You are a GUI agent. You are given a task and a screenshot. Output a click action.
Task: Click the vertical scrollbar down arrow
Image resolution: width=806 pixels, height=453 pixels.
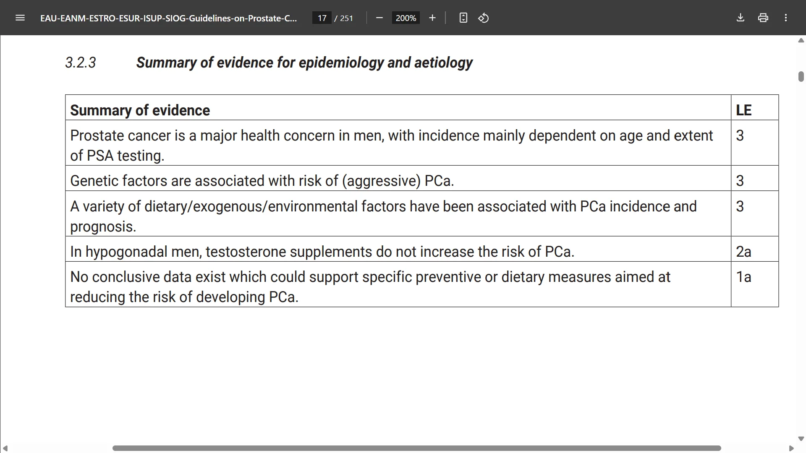[x=801, y=439]
